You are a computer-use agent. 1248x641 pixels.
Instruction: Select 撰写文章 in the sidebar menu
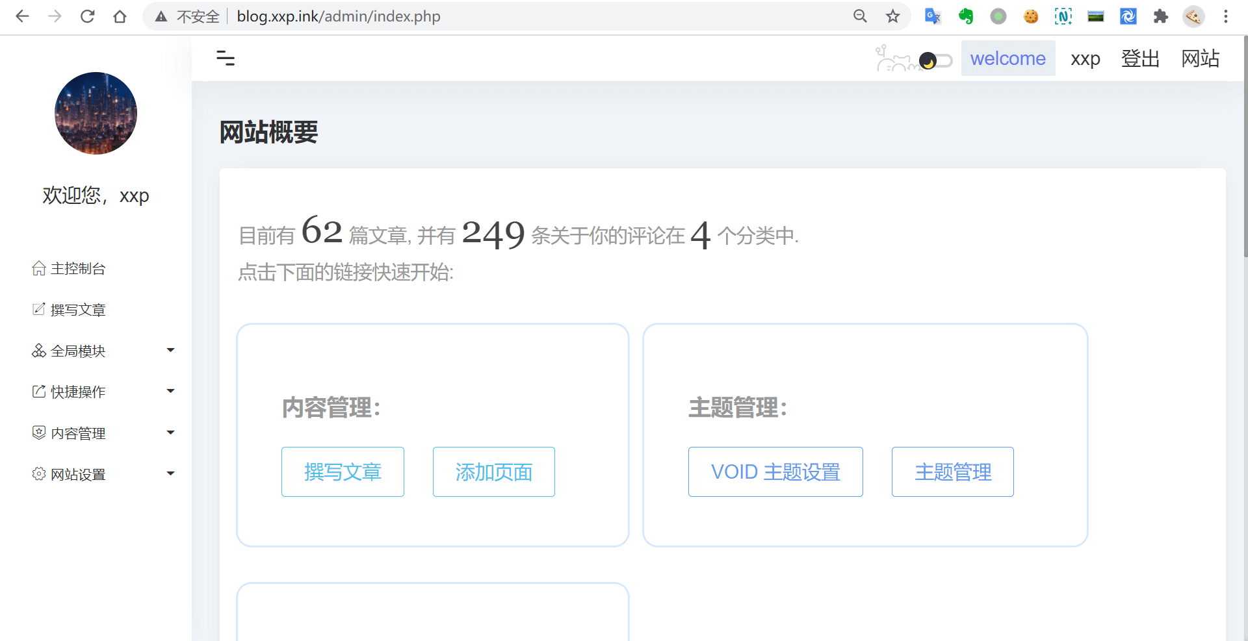coord(78,310)
